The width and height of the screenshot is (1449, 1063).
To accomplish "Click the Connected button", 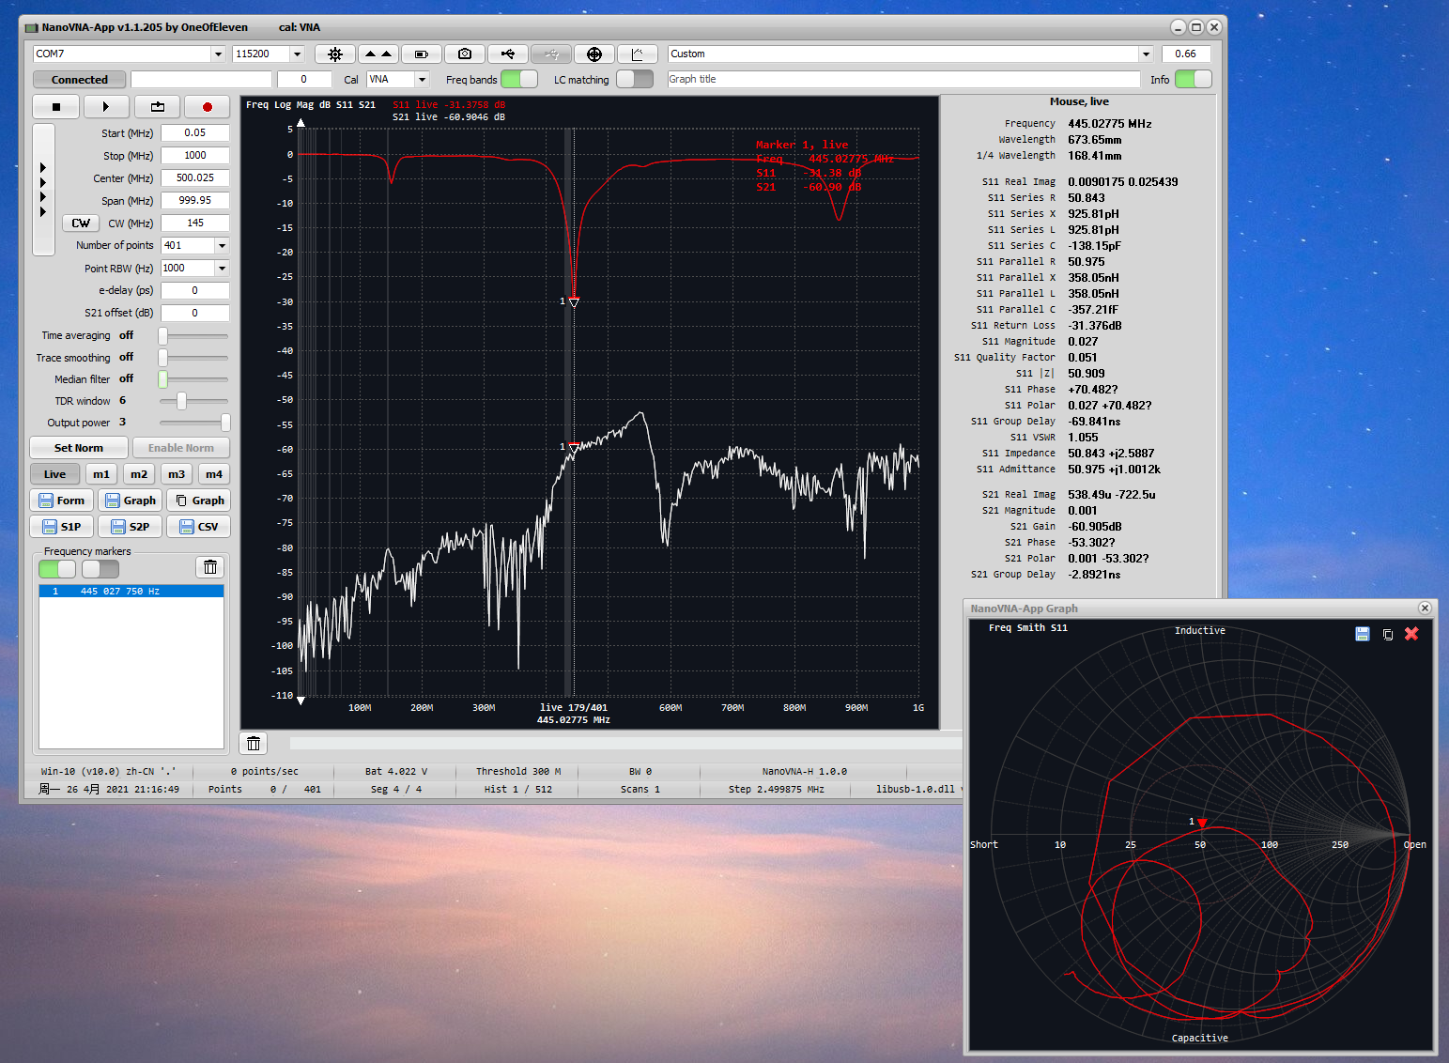I will (80, 80).
